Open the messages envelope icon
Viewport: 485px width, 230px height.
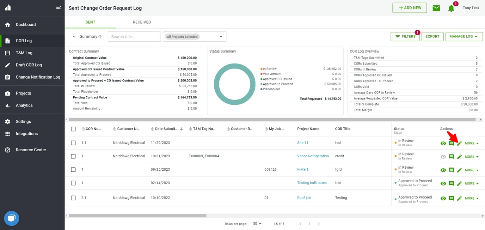click(x=436, y=7)
